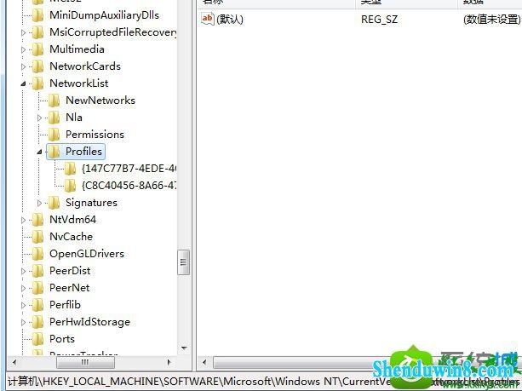This screenshot has height=391, width=522.
Task: Select the MiniDumpAuxiliaryDlls key label
Action: pos(104,15)
